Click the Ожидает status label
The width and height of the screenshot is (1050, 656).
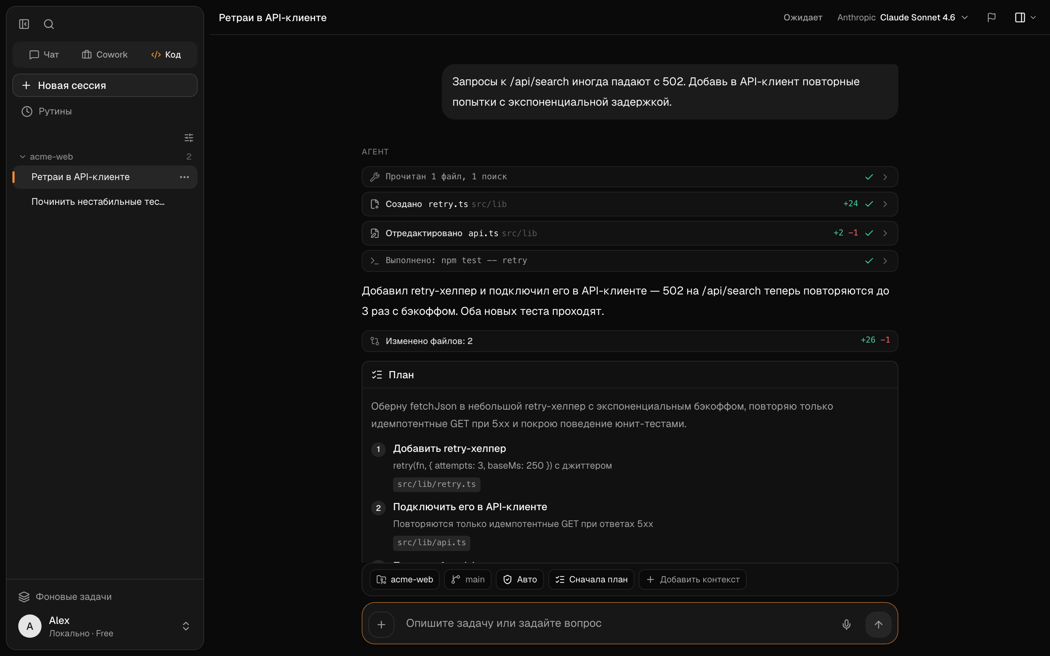(803, 17)
